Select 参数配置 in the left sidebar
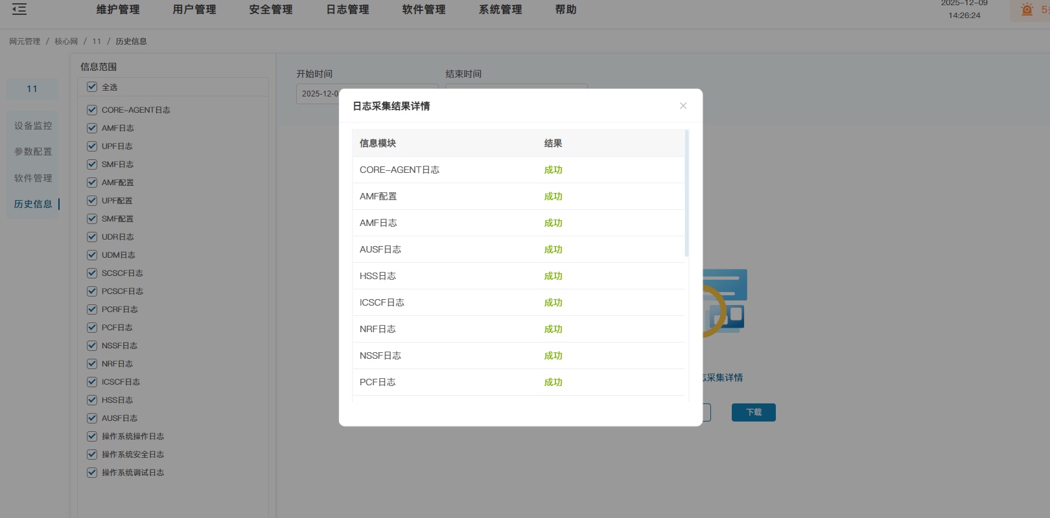This screenshot has height=518, width=1050. (33, 152)
